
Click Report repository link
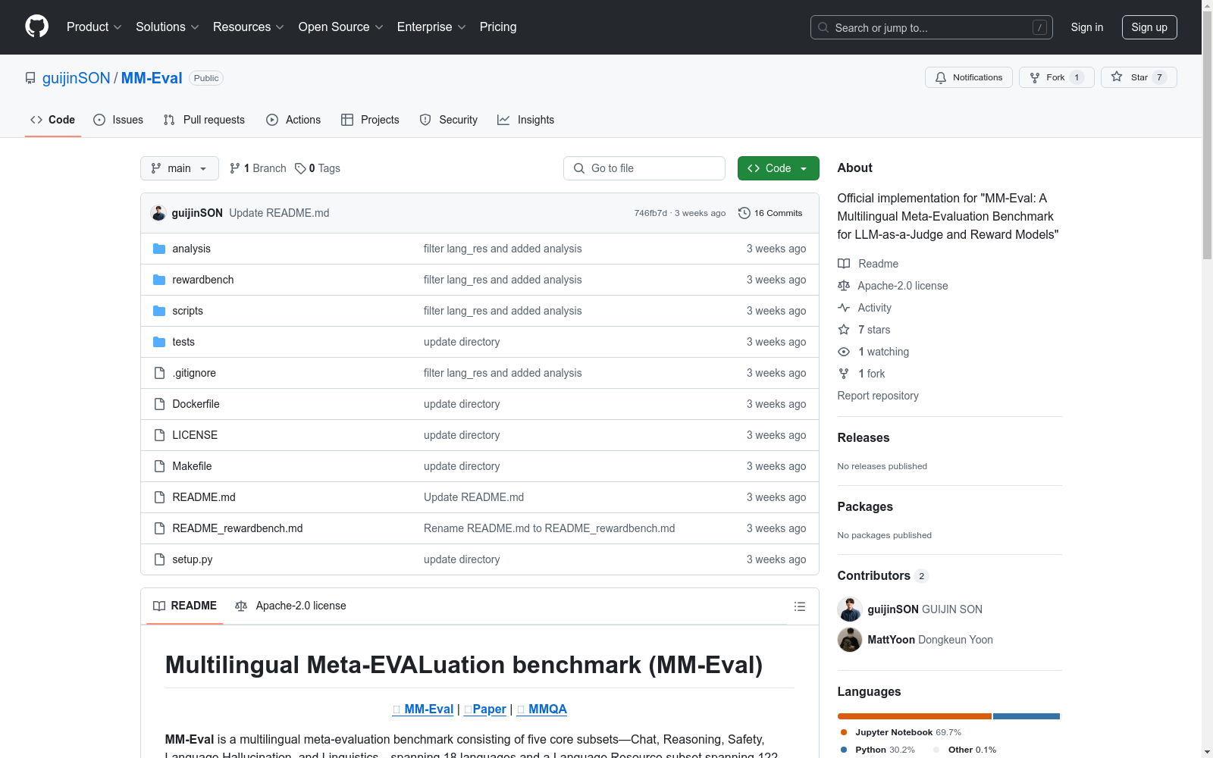click(x=878, y=396)
